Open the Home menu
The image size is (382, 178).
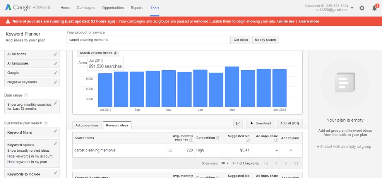[x=65, y=8]
